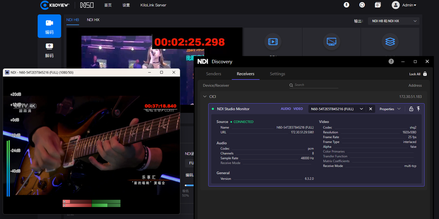439x219 pixels.
Task: Click the URL value 172.30.51.29:5961
Action: 302,132
